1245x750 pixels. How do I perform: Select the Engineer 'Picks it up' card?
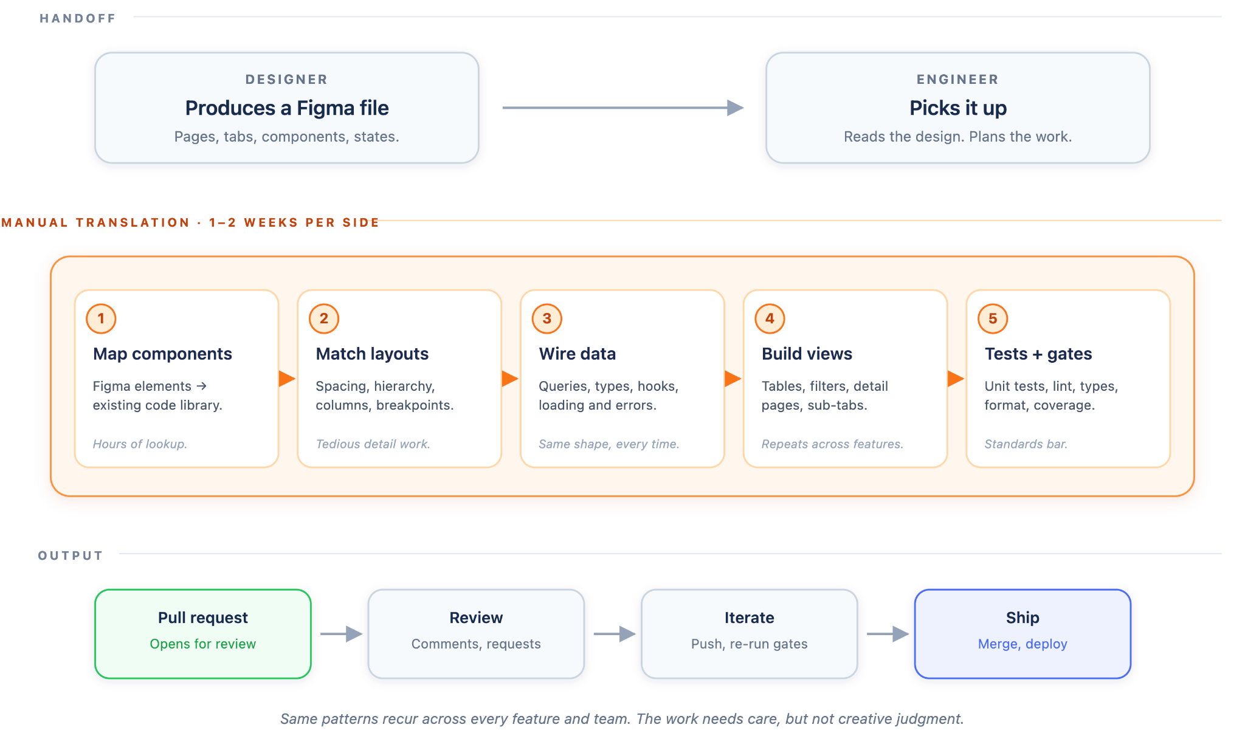click(x=957, y=108)
